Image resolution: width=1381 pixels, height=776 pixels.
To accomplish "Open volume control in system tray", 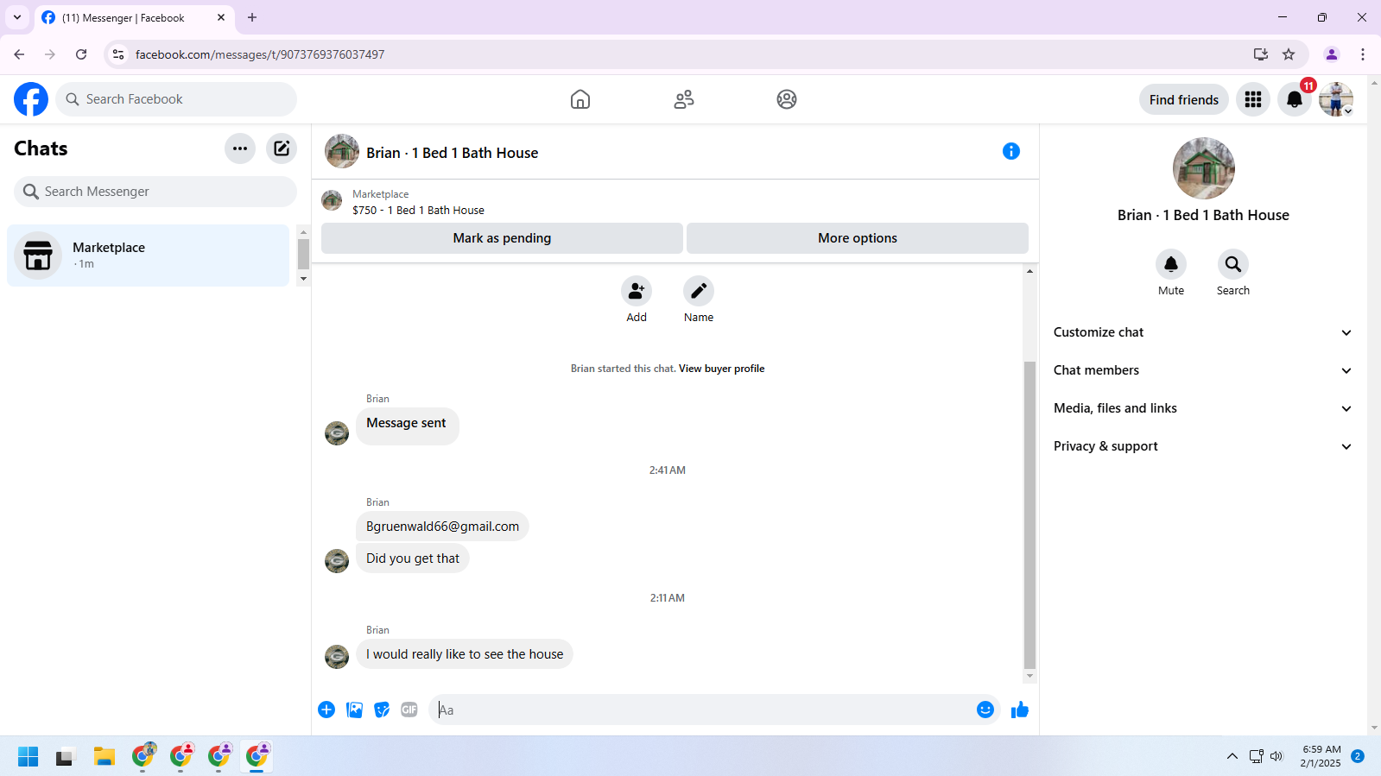I will click(x=1276, y=757).
